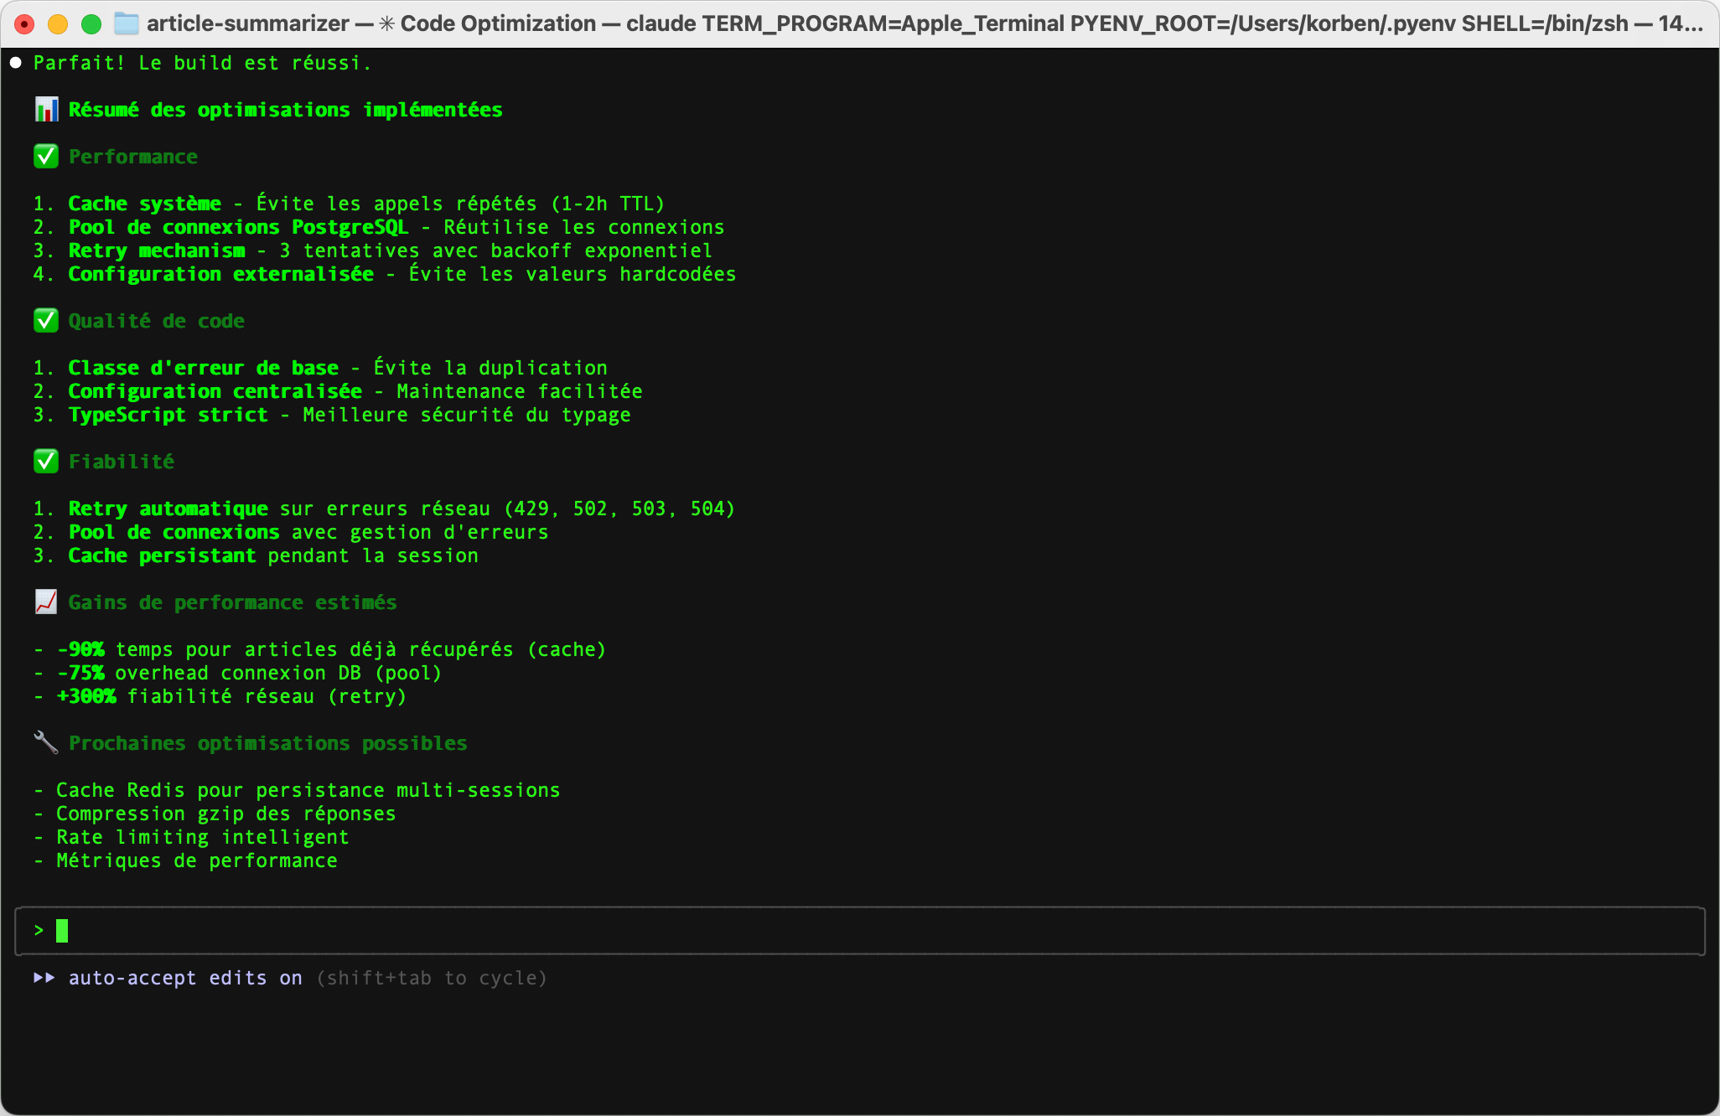Screen dimensions: 1720x1116
Task: Click the 'Retry mechanism' line
Action: (373, 251)
